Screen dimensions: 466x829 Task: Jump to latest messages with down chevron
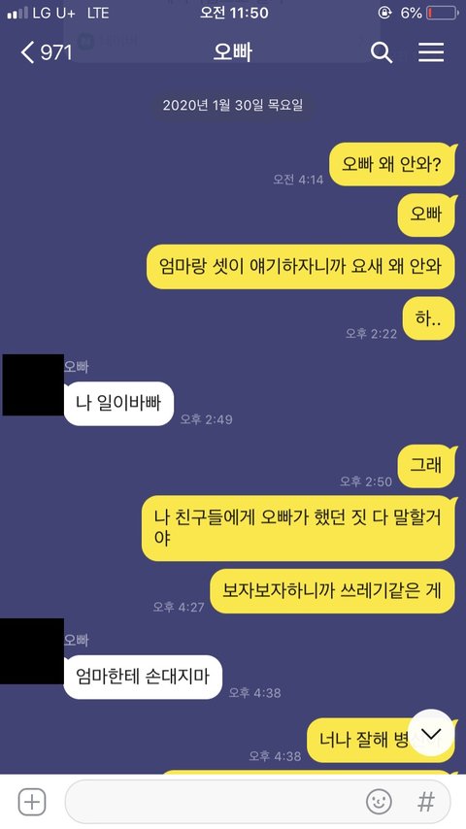click(x=432, y=734)
